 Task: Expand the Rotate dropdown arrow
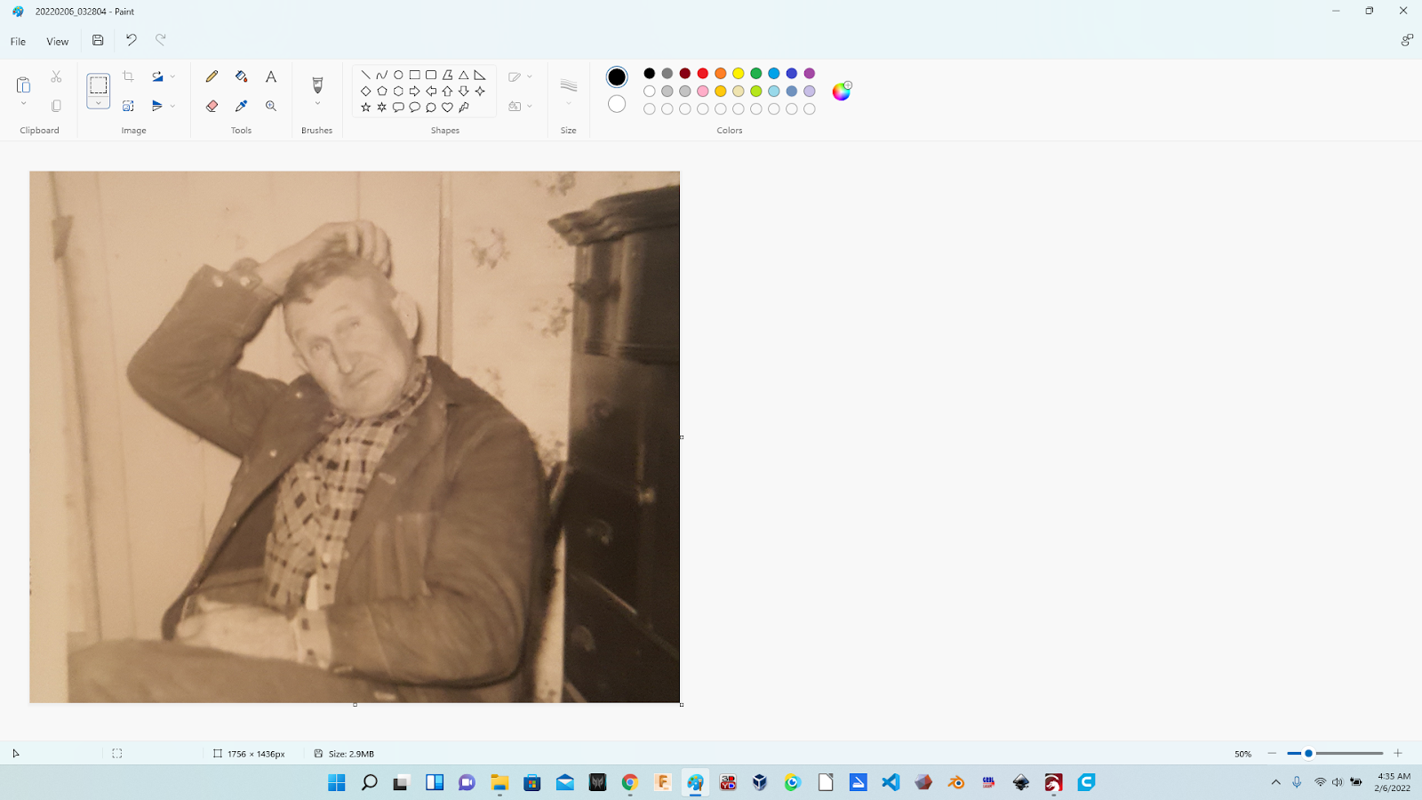[172, 76]
